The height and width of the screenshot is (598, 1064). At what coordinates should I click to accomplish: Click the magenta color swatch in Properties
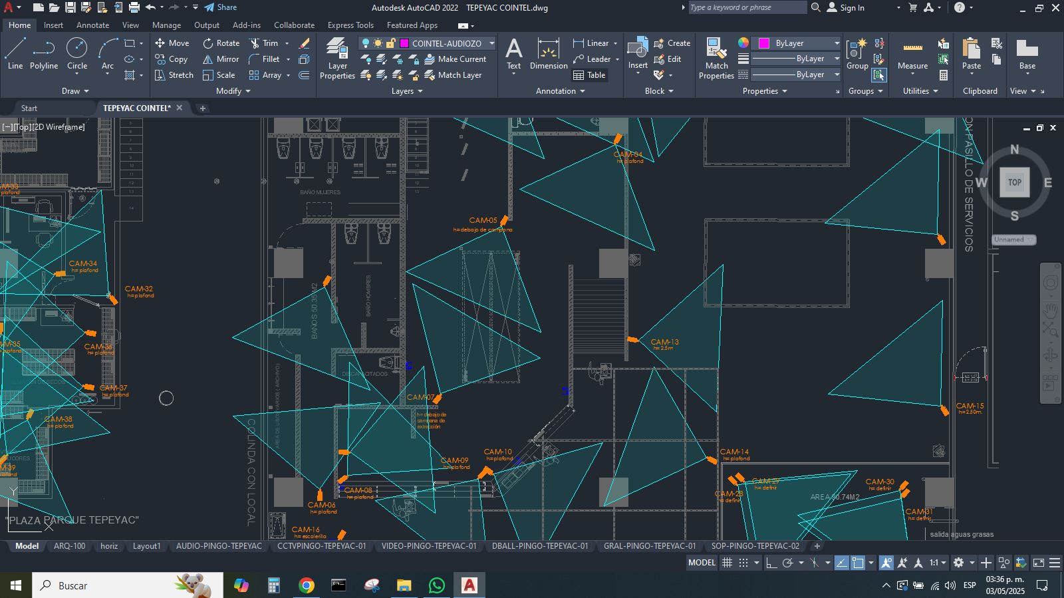tap(764, 43)
